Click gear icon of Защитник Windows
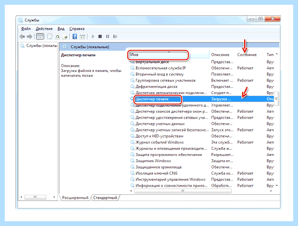The height and width of the screenshot is (226, 298). pos(132,161)
